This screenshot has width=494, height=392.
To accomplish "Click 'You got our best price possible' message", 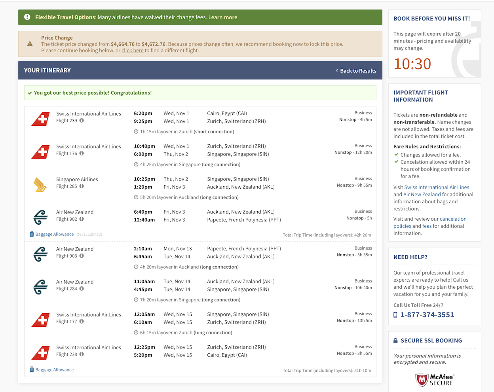I will click(x=93, y=93).
